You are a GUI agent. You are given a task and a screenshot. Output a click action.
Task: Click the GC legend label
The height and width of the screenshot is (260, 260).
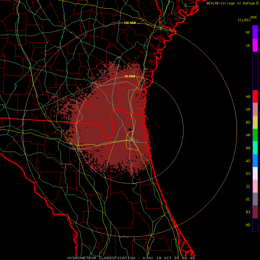click(248, 199)
